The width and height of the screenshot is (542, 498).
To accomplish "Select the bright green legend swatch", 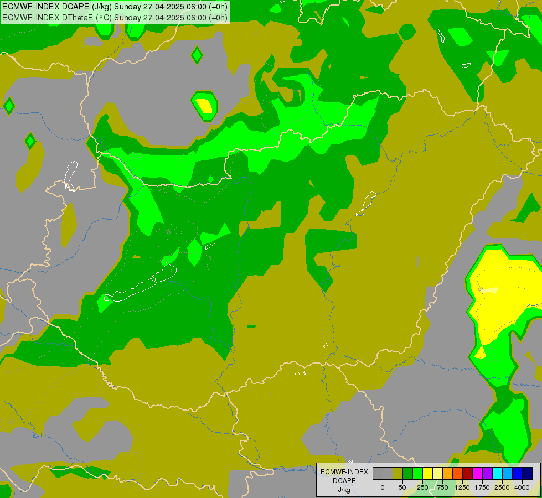I will [x=418, y=473].
